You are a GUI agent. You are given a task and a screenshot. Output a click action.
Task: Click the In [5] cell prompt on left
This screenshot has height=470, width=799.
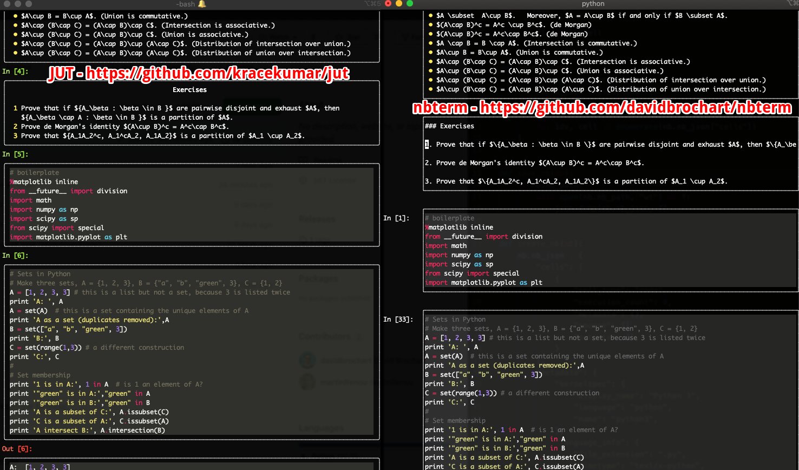pyautogui.click(x=15, y=154)
